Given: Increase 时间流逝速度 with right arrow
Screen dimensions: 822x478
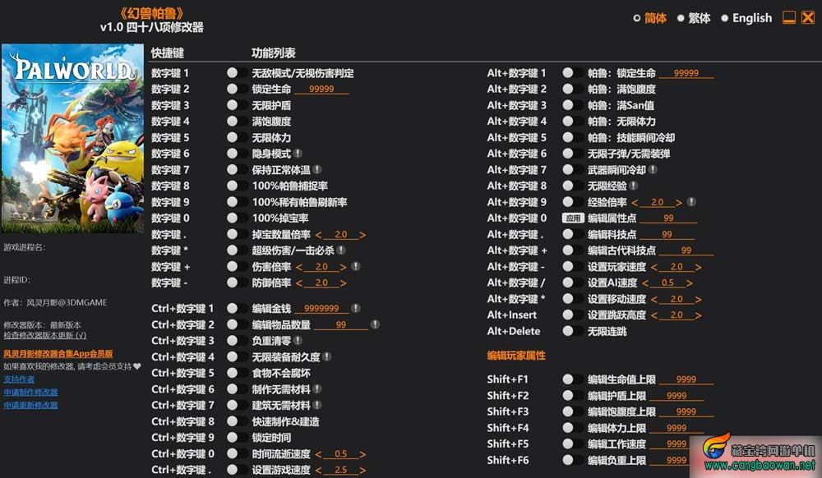Looking at the screenshot, I should click(x=363, y=454).
